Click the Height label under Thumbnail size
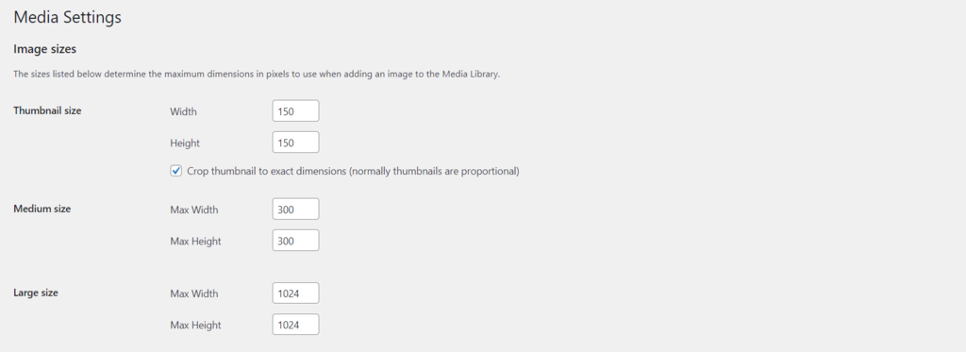The width and height of the screenshot is (966, 352). 185,143
